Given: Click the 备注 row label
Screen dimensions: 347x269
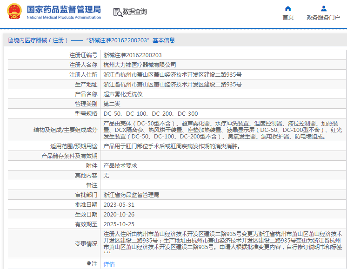Looking at the screenshot, I should [92, 185].
